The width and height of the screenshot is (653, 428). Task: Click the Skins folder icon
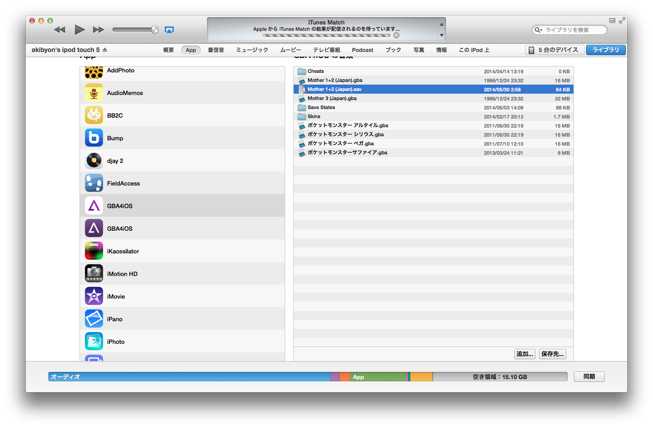coord(302,117)
